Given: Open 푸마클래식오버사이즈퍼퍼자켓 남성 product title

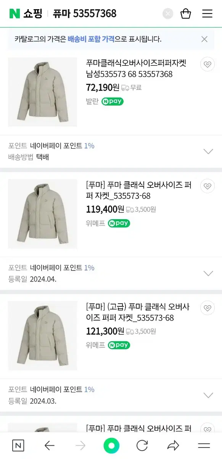Looking at the screenshot, I should [x=136, y=68].
